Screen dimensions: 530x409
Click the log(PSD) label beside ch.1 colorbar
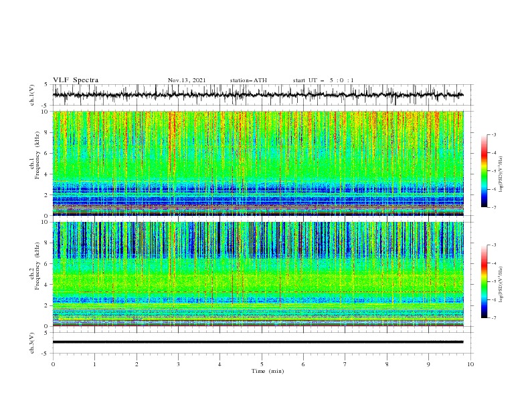[501, 174]
